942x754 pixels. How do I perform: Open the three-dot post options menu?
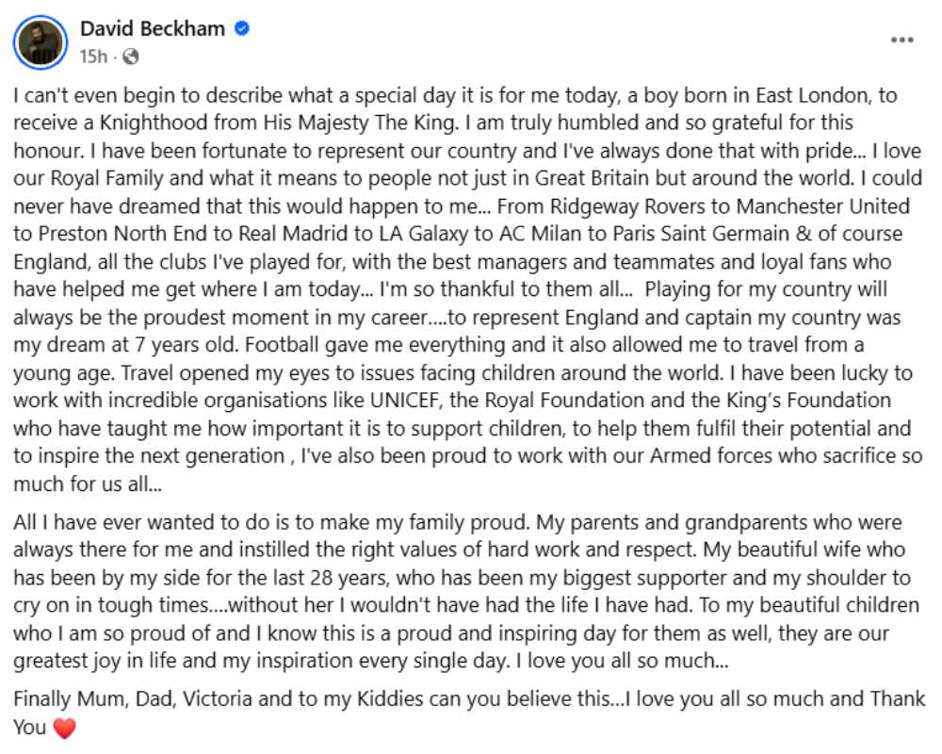click(x=901, y=41)
